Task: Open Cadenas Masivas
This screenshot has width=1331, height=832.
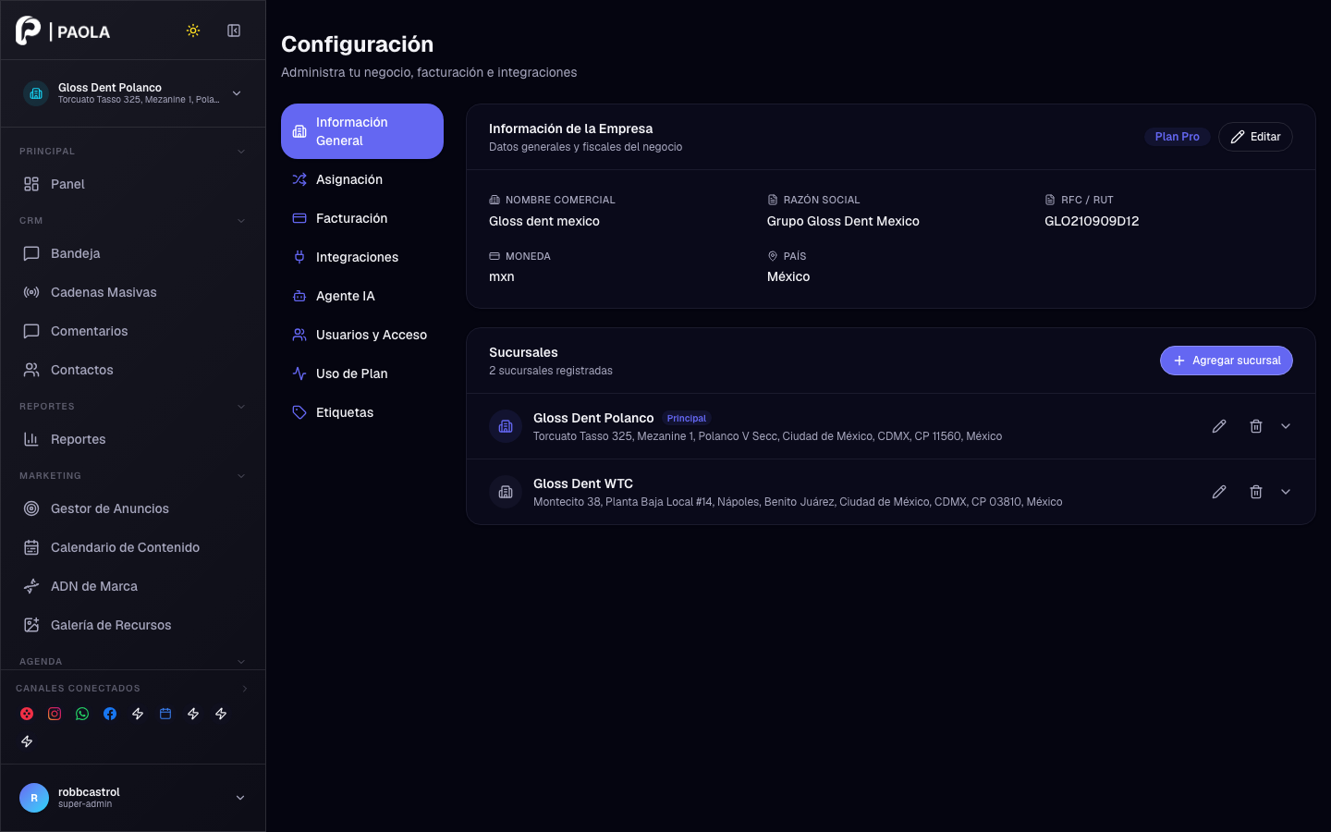Action: tap(133, 292)
